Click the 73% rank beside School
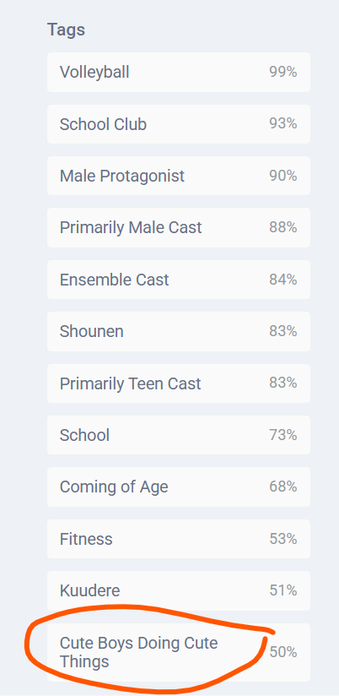The width and height of the screenshot is (339, 696). click(283, 435)
